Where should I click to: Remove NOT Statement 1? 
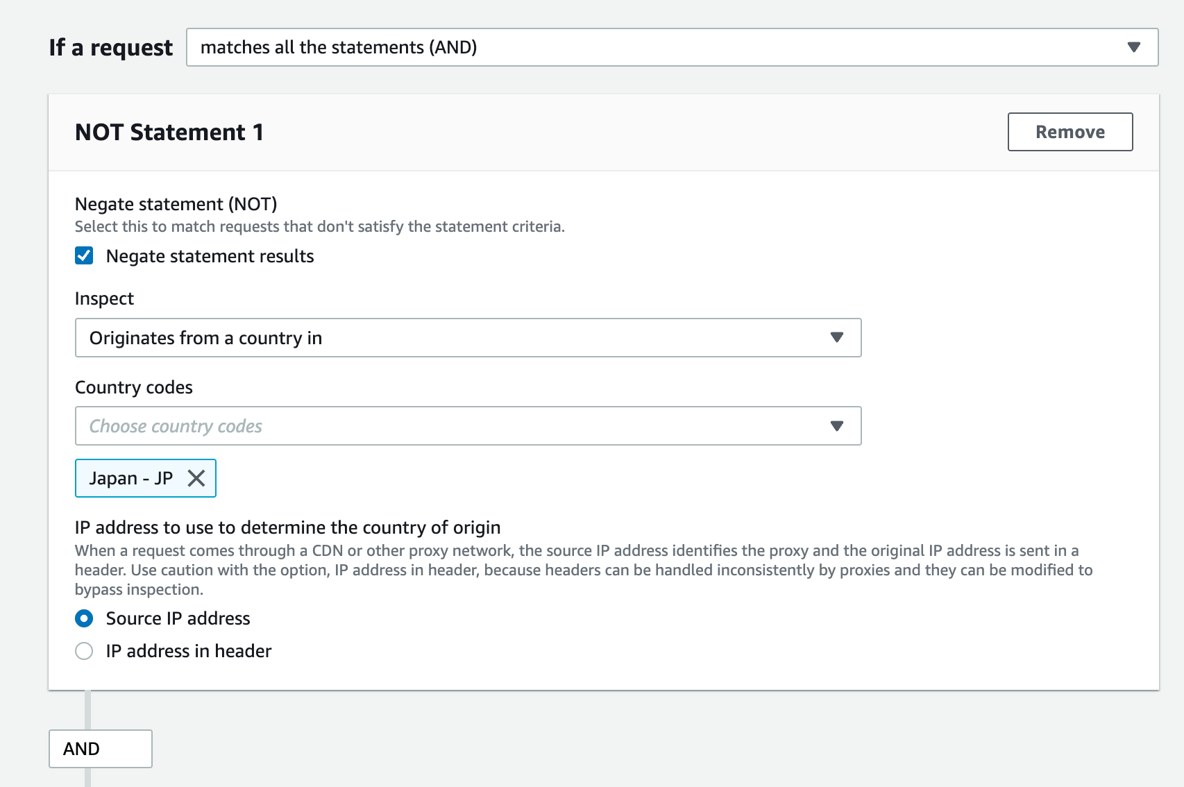[1069, 132]
